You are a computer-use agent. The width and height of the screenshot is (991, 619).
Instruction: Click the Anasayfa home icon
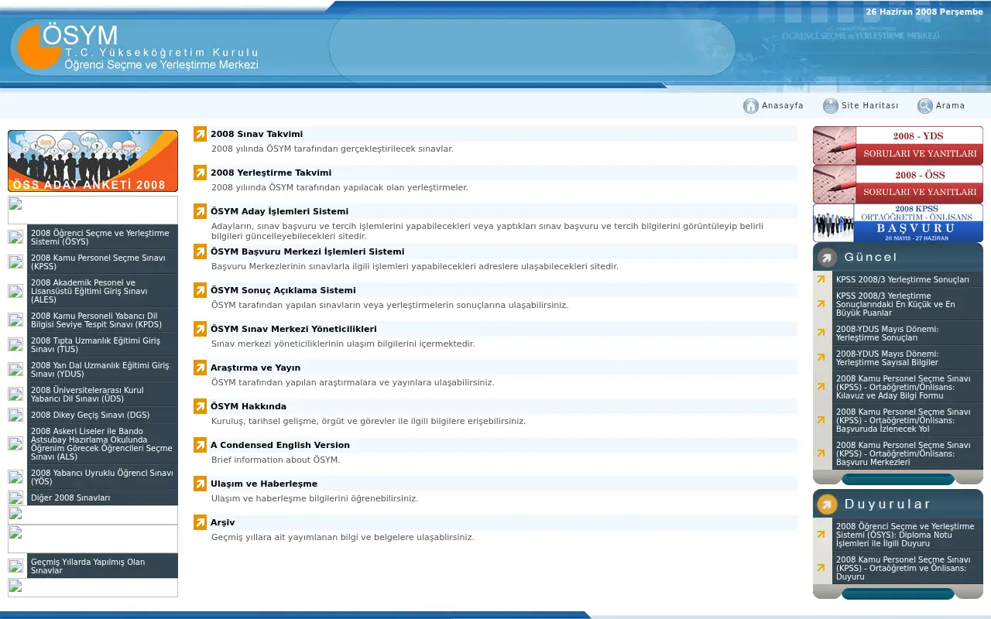pyautogui.click(x=750, y=106)
